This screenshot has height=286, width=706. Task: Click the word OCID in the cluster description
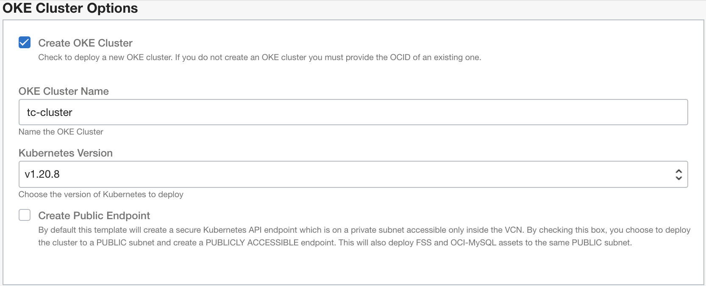[400, 58]
